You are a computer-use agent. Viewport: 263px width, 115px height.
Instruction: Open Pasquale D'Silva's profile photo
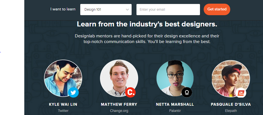coord(231,78)
